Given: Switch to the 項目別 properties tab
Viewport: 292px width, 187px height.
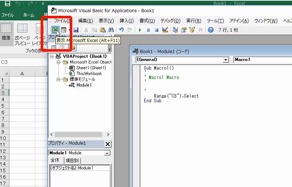Looking at the screenshot, I should point(72,160).
